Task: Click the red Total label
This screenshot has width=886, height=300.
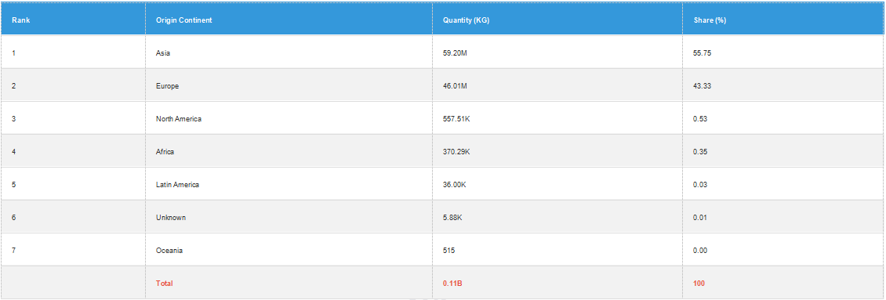Action: 165,283
